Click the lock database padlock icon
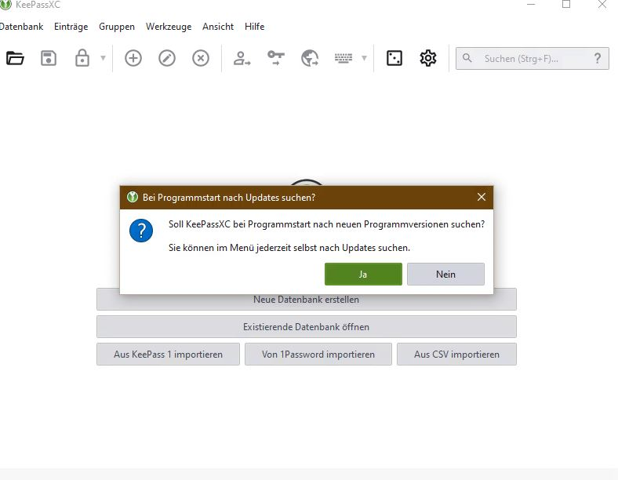This screenshot has width=618, height=480. tap(82, 58)
